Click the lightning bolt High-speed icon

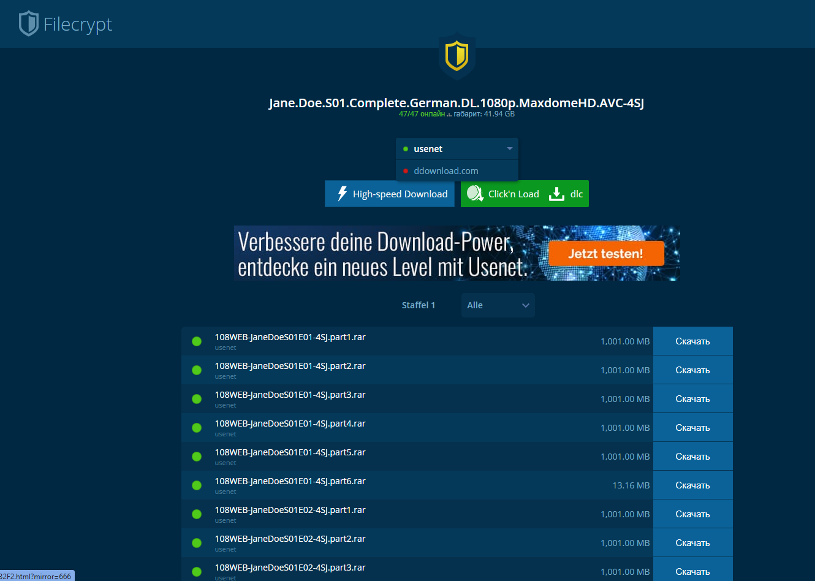click(342, 194)
